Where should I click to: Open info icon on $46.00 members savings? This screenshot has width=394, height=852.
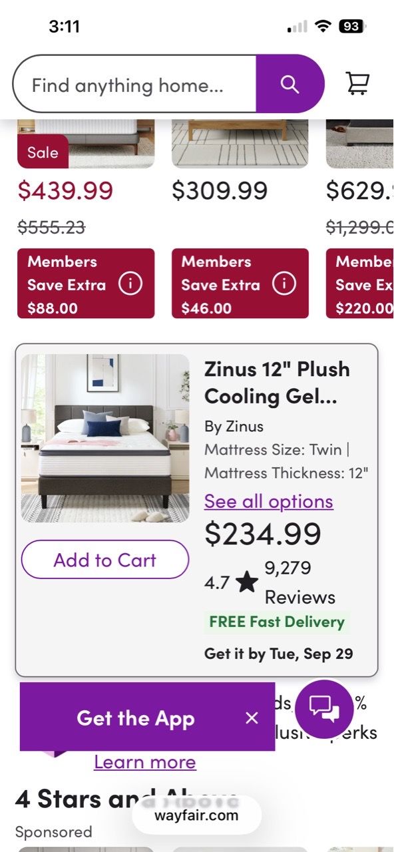pyautogui.click(x=284, y=284)
